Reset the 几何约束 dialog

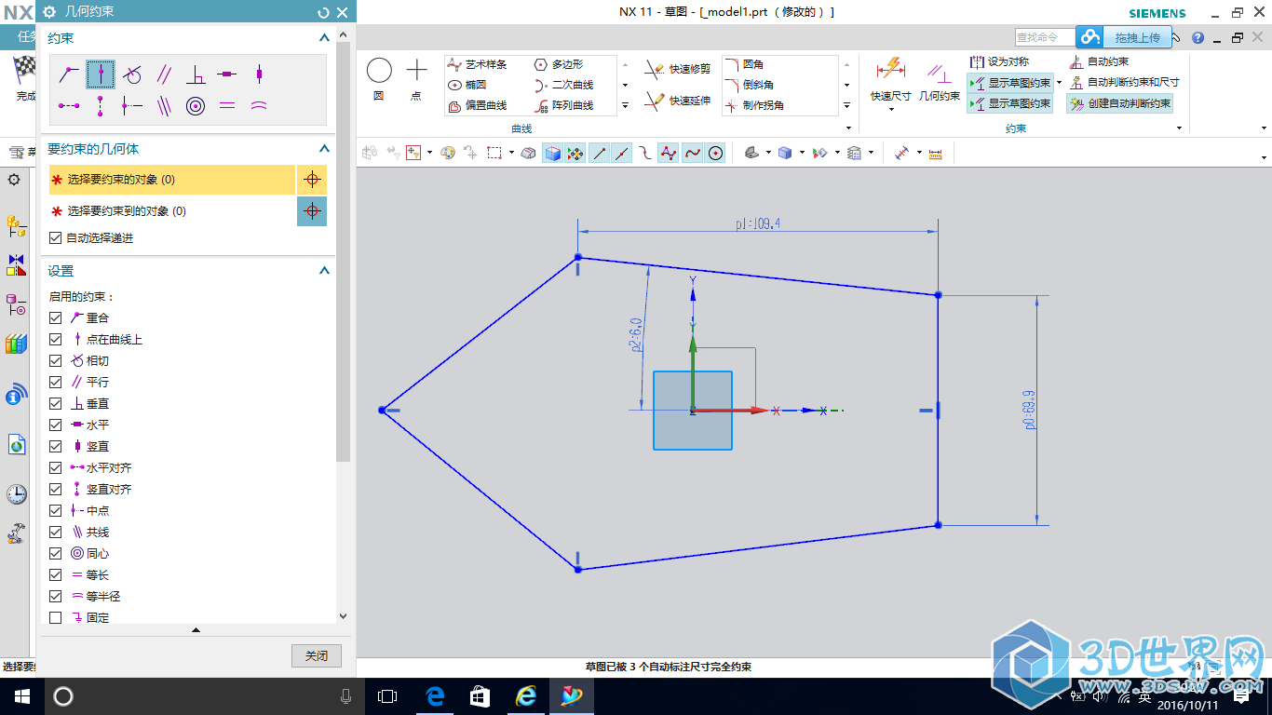(x=323, y=12)
